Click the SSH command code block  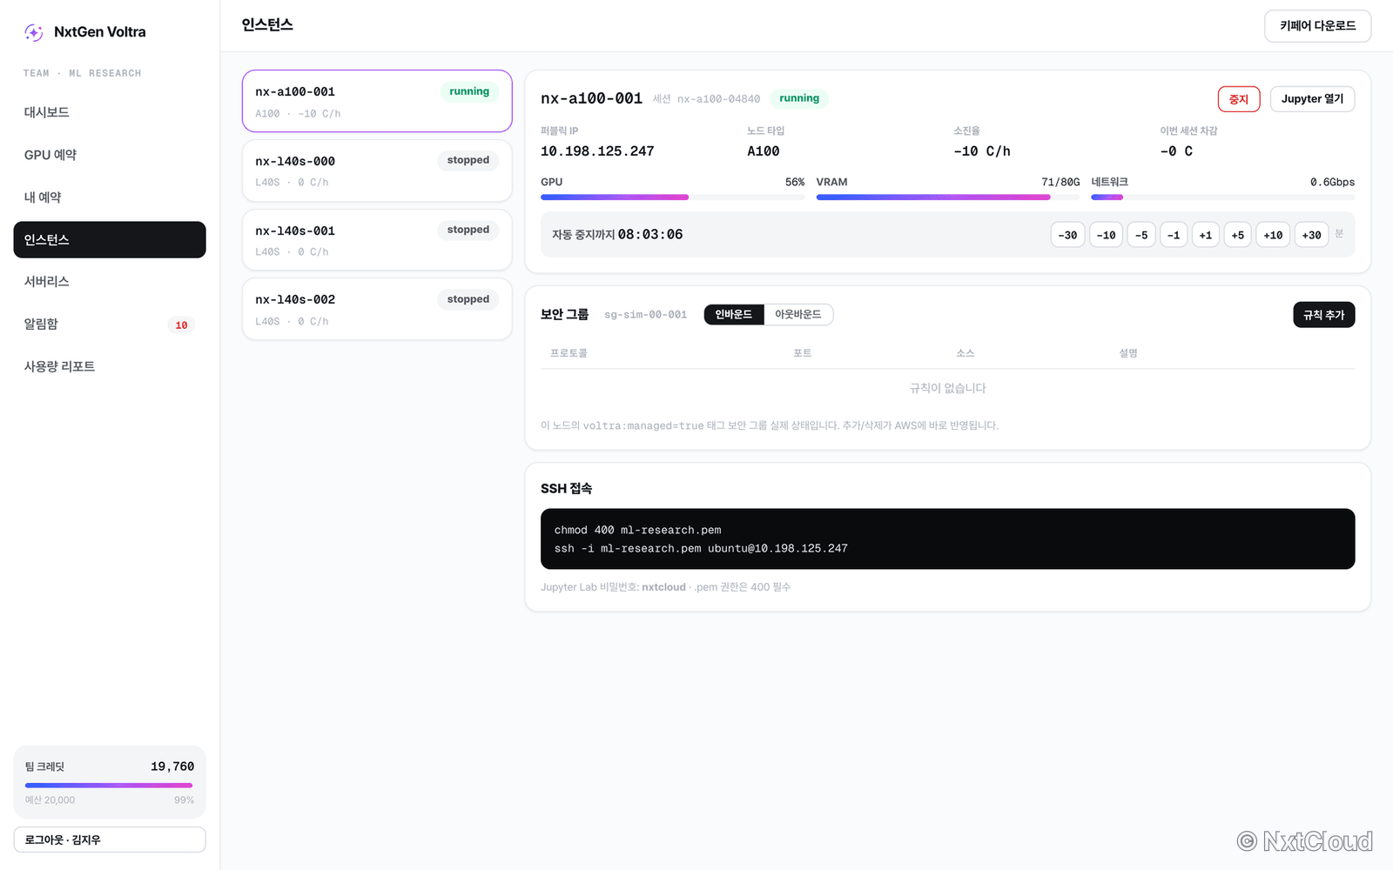tap(947, 539)
